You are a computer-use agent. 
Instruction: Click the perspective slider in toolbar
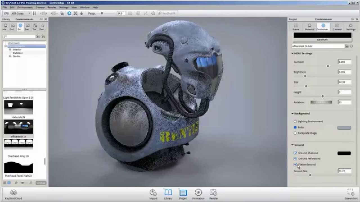[102, 13]
